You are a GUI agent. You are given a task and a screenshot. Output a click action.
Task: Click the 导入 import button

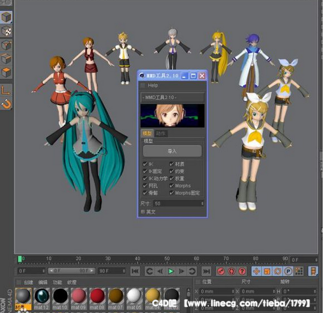pyautogui.click(x=172, y=151)
